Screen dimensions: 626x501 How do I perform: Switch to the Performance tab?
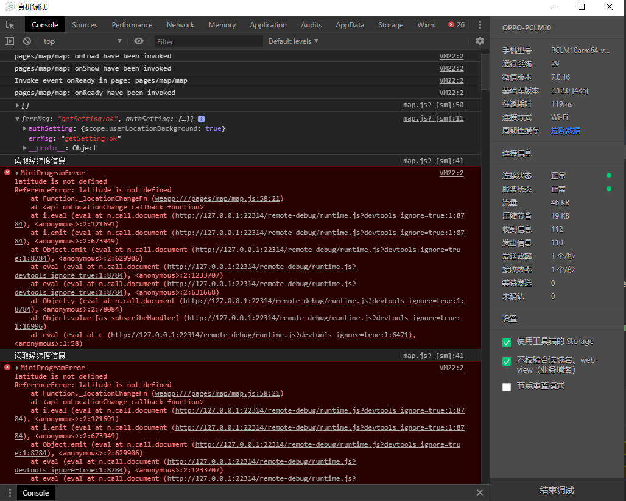pyautogui.click(x=132, y=25)
